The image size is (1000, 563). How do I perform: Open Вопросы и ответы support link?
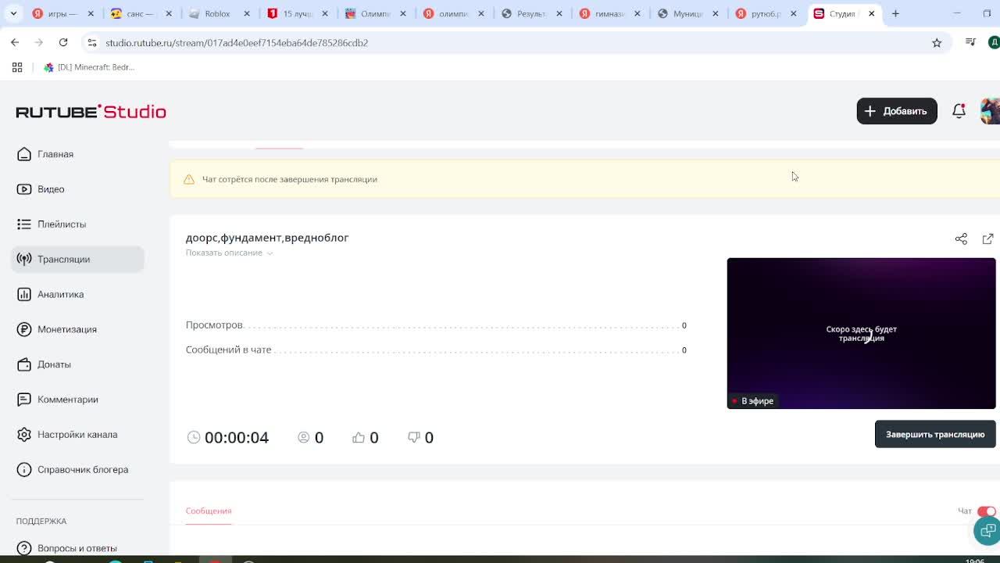(x=77, y=548)
